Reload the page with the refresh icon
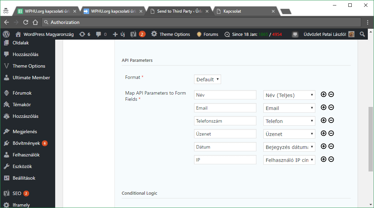374x208 pixels. [25, 22]
